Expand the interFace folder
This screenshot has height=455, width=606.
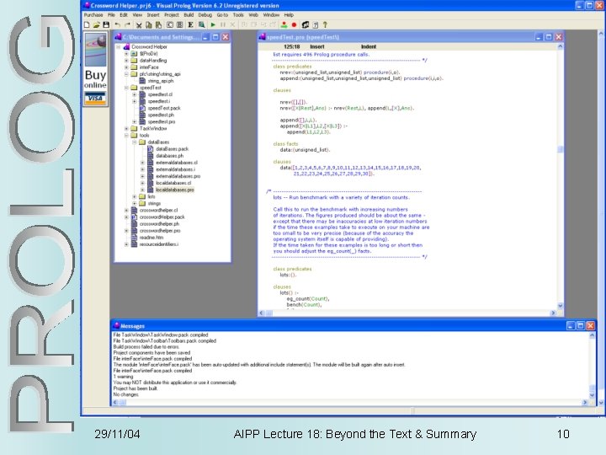pos(126,67)
